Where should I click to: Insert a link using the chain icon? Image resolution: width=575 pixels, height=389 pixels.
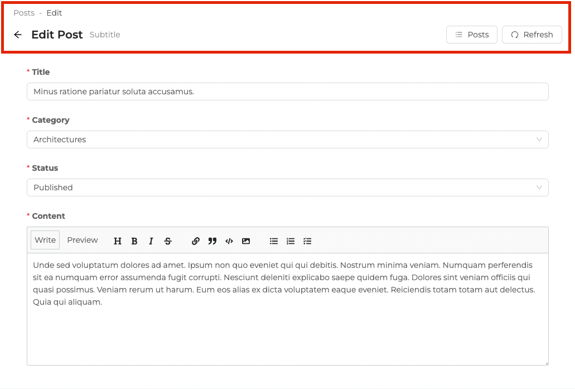pos(196,241)
